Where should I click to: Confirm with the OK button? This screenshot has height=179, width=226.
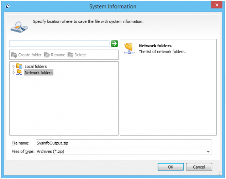[171, 167]
